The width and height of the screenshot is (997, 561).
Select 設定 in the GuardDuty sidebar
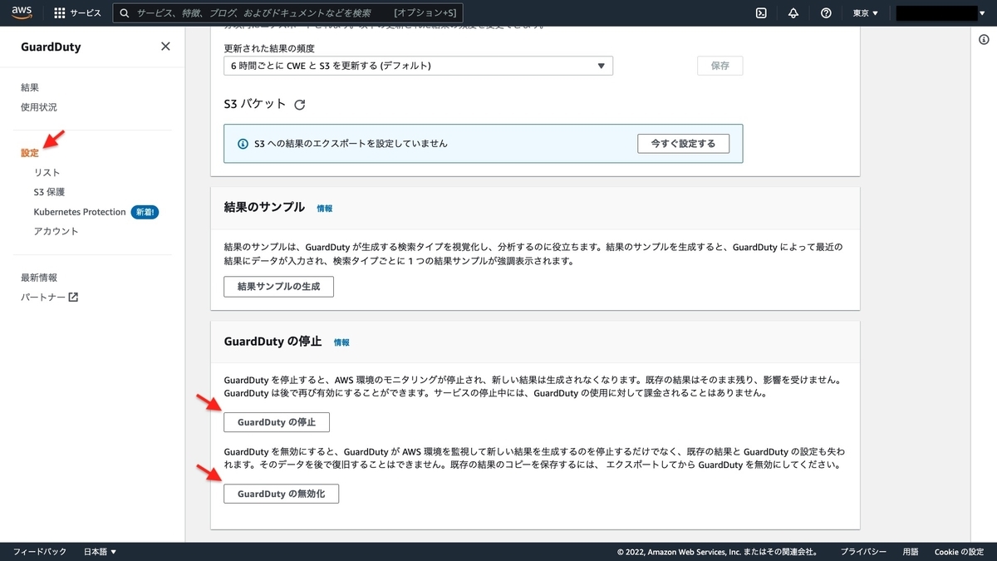pos(30,152)
